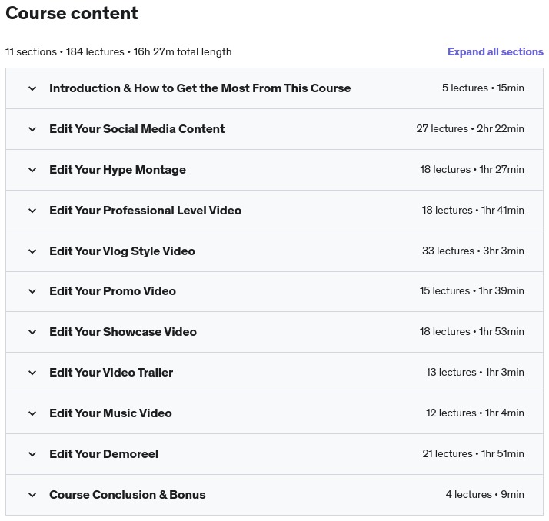The height and width of the screenshot is (521, 549).
Task: Expand chevron next to Edit Your Promo Video
Action: (x=32, y=291)
